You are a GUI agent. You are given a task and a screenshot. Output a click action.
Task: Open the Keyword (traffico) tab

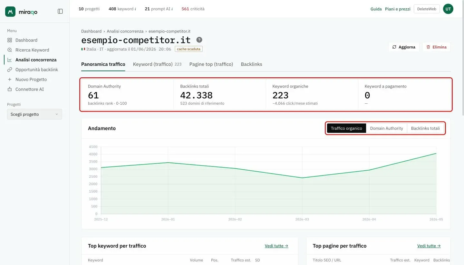157,64
